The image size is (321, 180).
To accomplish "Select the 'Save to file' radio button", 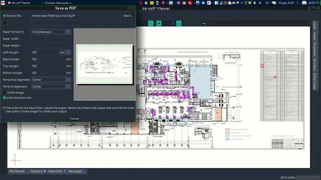I will tap(5, 15).
